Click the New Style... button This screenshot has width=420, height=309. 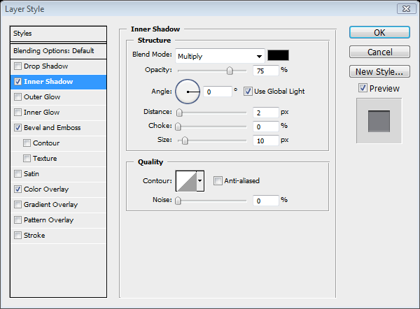tap(379, 71)
